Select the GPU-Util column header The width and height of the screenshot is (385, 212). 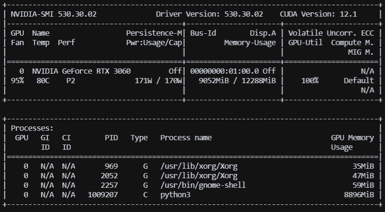coord(305,43)
